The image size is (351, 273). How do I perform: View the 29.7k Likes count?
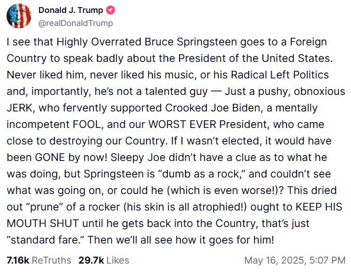91,260
